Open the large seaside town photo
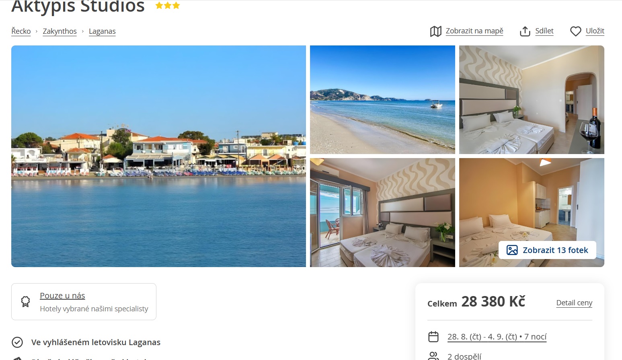 tap(158, 156)
